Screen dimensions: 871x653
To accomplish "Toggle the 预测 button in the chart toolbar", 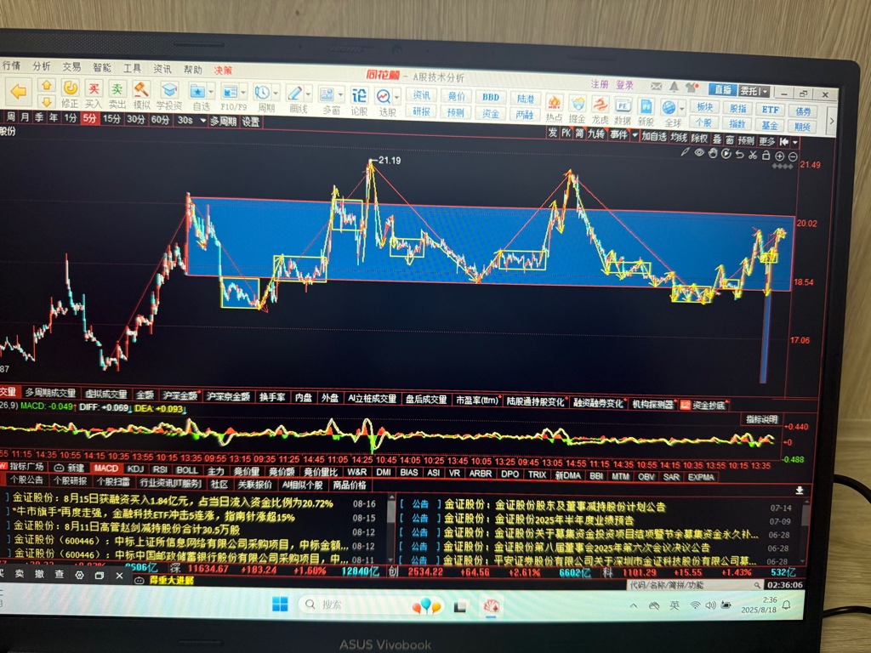I will click(746, 140).
